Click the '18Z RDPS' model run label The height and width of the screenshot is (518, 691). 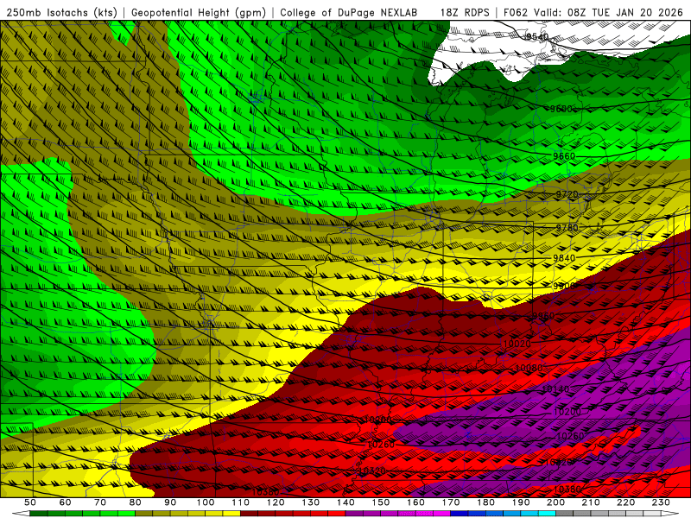(x=465, y=12)
